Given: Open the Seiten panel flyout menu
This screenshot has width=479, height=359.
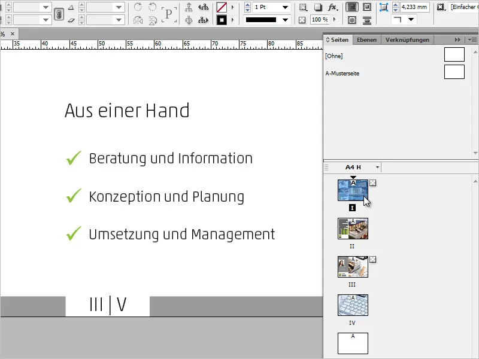Looking at the screenshot, I should 472,39.
